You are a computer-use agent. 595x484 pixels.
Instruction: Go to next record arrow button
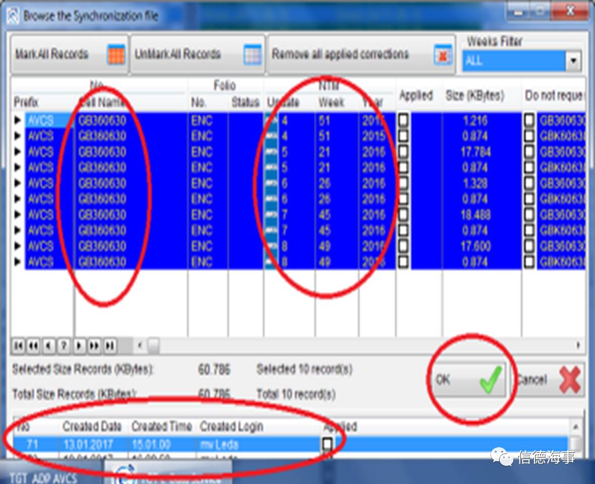79,346
